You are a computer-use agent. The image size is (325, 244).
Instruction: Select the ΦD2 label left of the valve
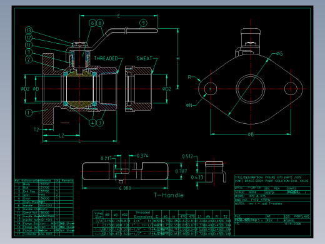(25, 89)
